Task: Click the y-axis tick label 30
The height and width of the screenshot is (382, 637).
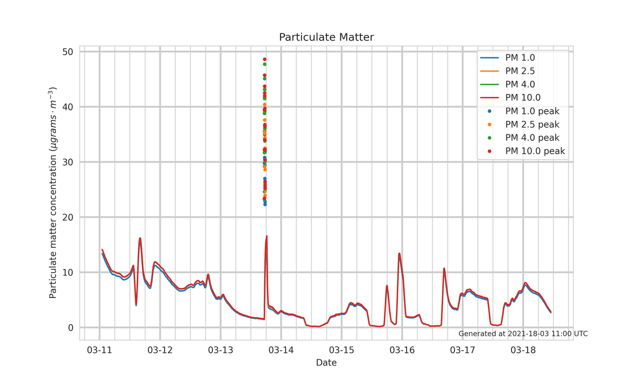Action: (68, 162)
